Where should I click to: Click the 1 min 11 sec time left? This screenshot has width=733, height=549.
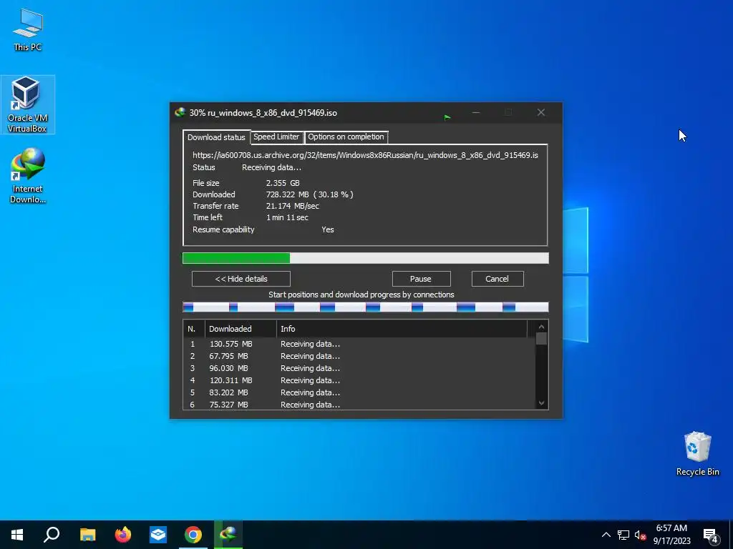click(x=287, y=217)
